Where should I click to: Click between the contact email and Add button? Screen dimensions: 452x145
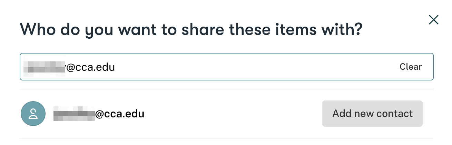point(231,114)
